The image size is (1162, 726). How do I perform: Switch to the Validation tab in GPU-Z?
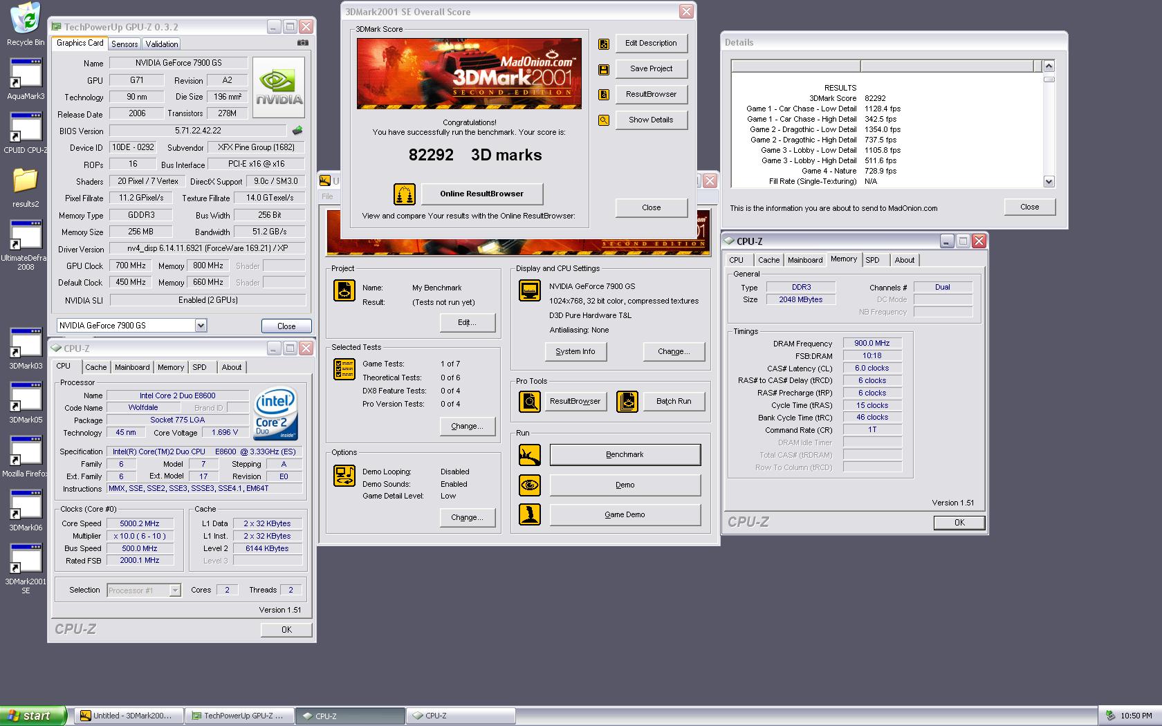162,44
